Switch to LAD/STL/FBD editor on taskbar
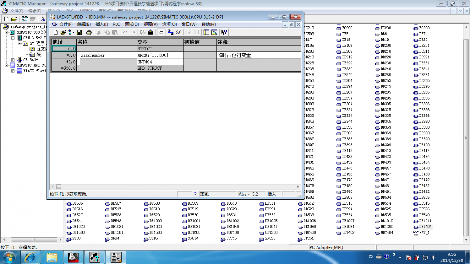 (116, 257)
